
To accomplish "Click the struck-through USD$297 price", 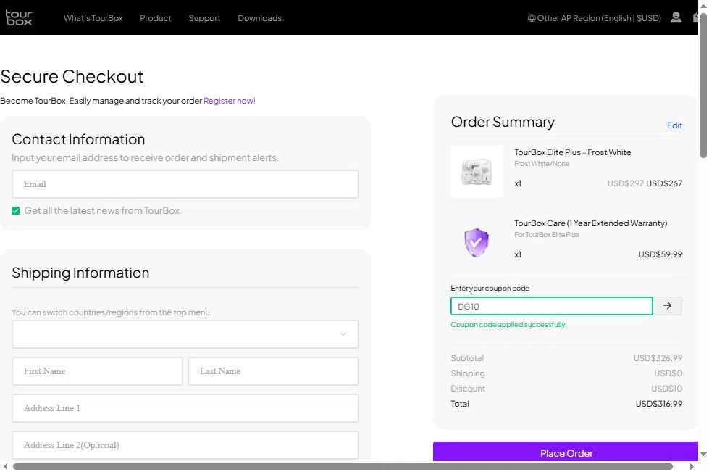I will [x=625, y=183].
